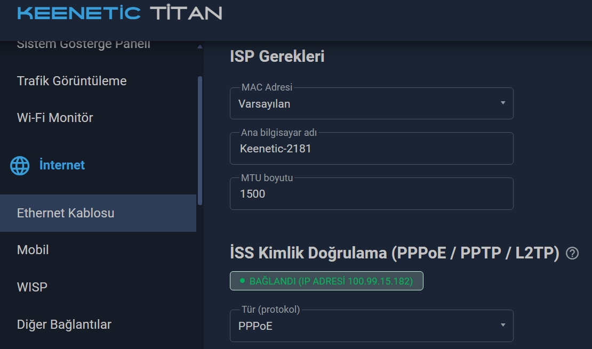Select the Varsayılan MAC address combo box
Viewport: 592px width, 349px height.
372,103
